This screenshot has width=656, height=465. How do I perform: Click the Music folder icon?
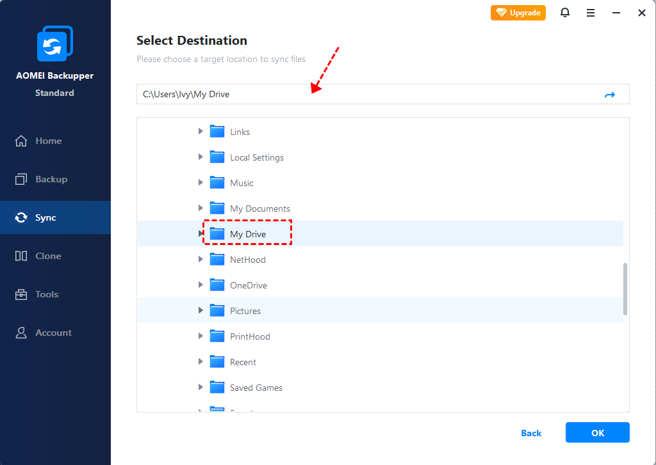[217, 183]
